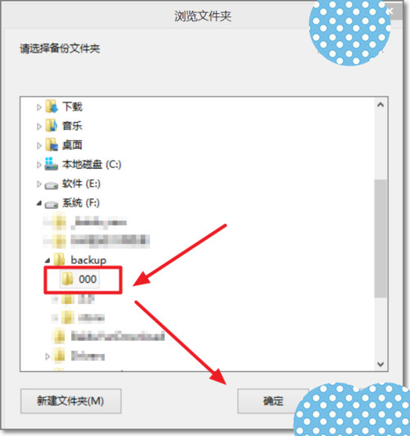Expand the 本地磁盘 (C:) node
410x436 pixels.
[39, 165]
